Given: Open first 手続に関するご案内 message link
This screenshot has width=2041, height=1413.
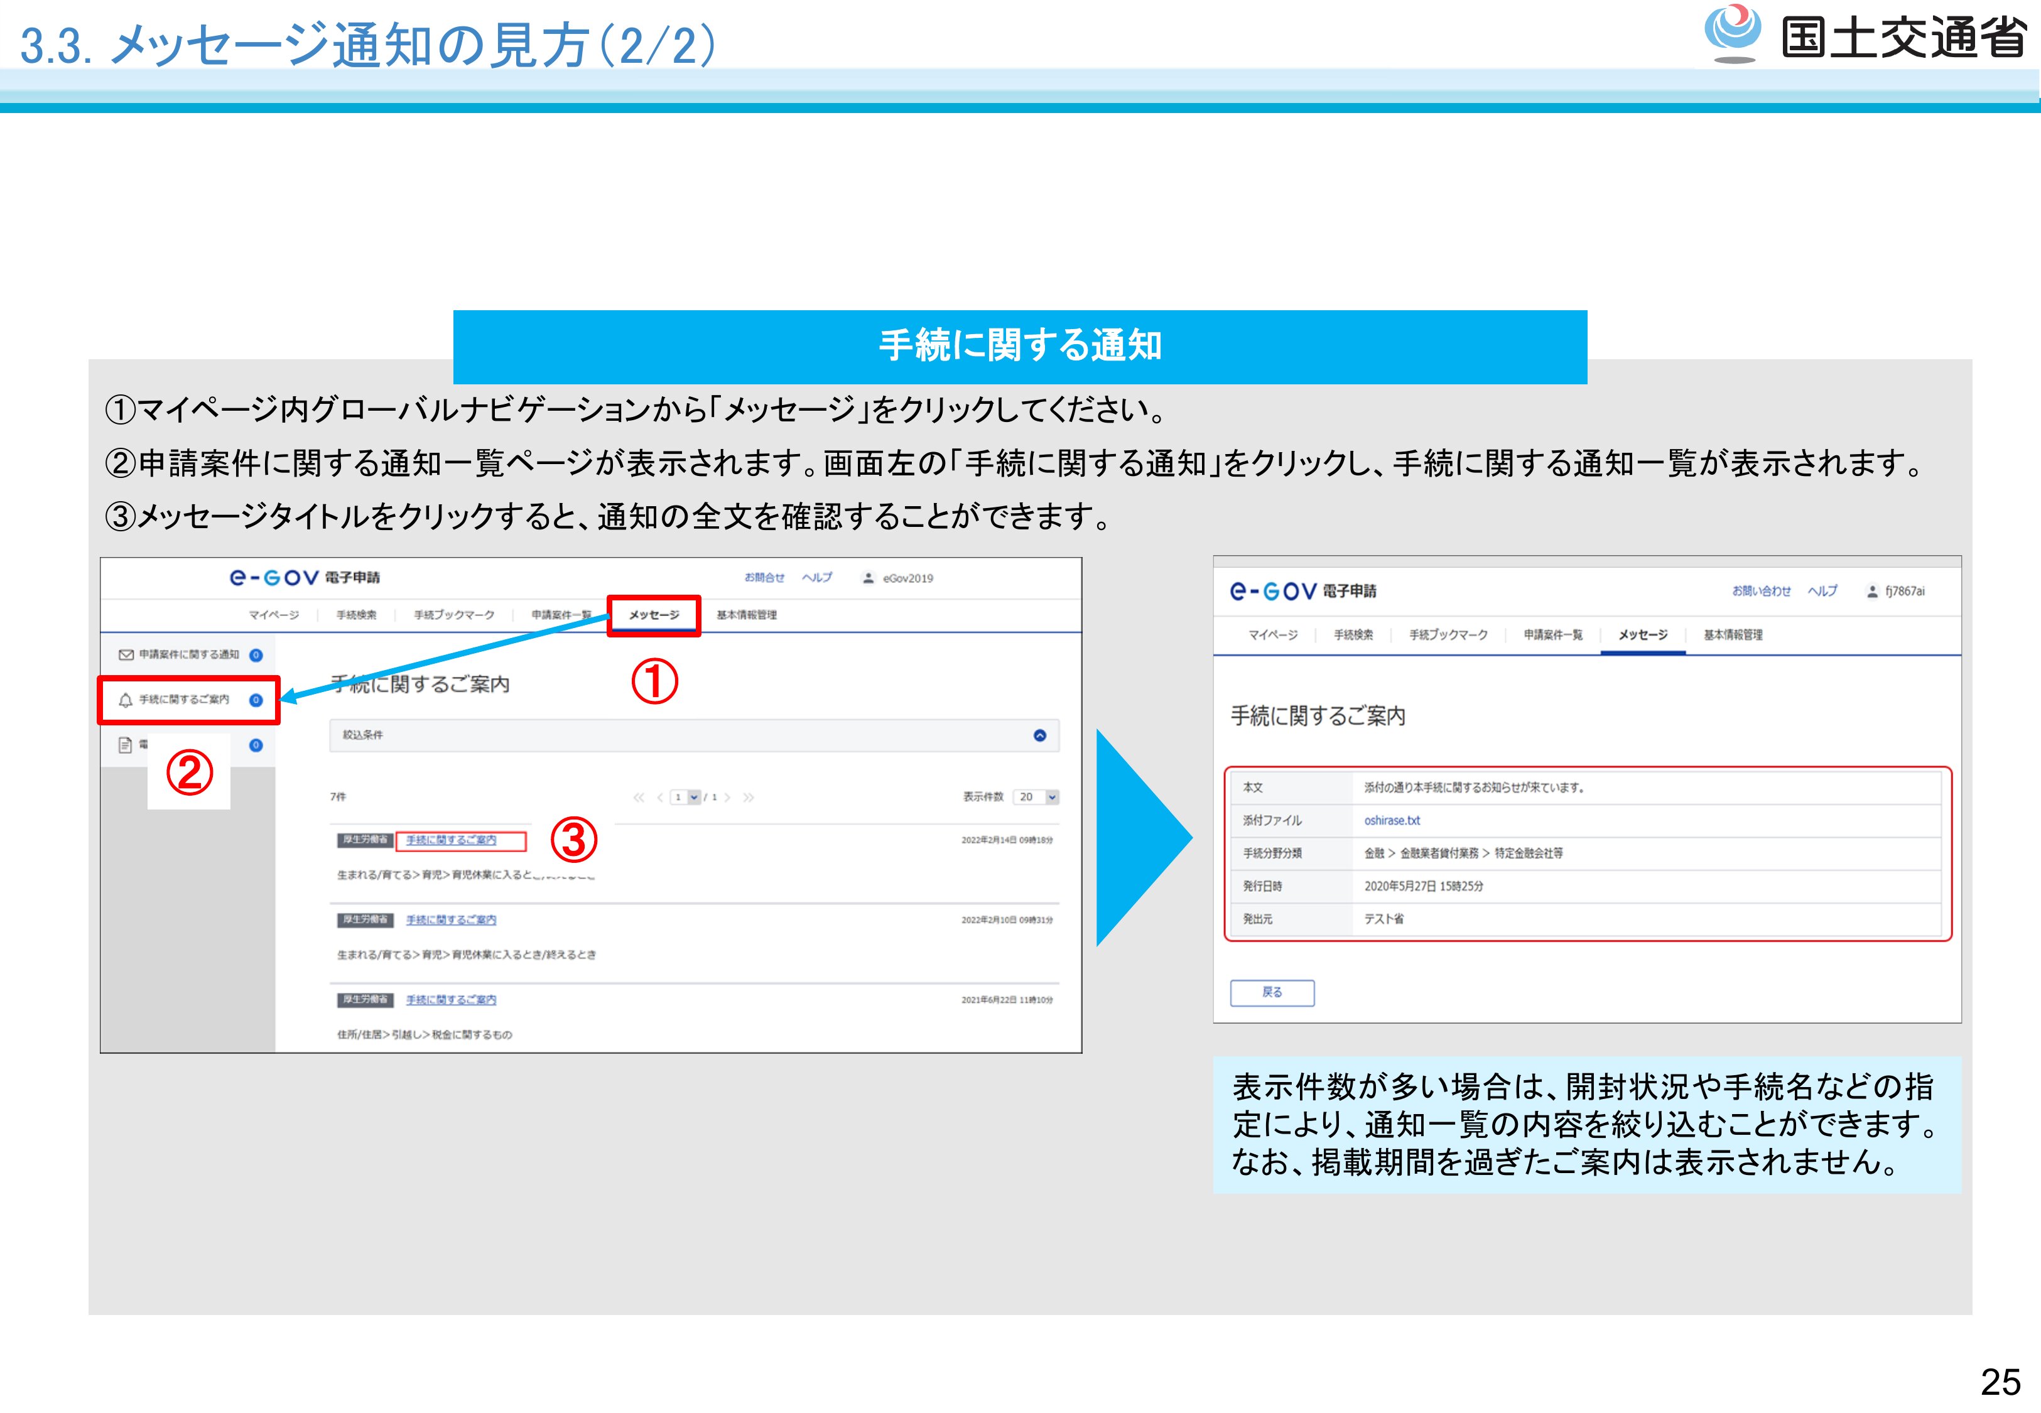Looking at the screenshot, I should pyautogui.click(x=452, y=840).
